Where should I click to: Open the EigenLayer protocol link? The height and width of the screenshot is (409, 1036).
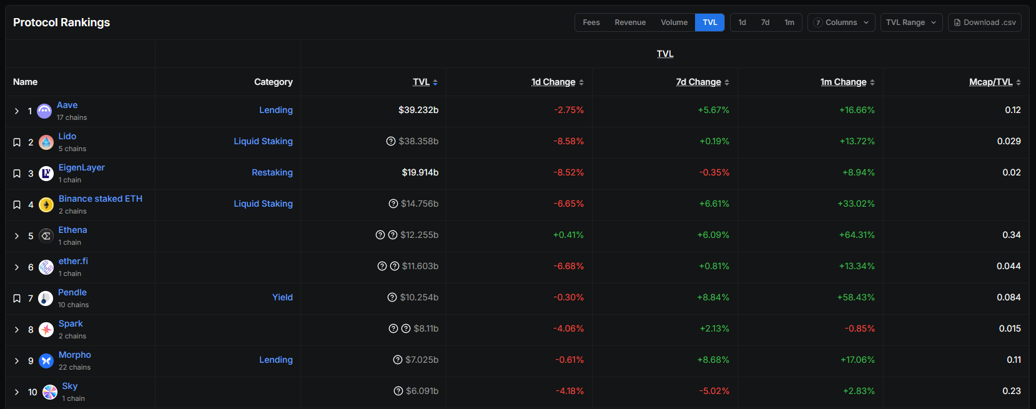82,167
